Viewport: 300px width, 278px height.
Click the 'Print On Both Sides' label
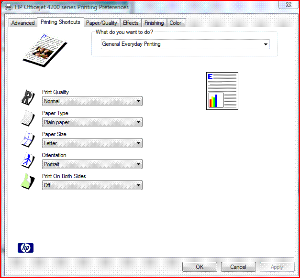pos(64,176)
